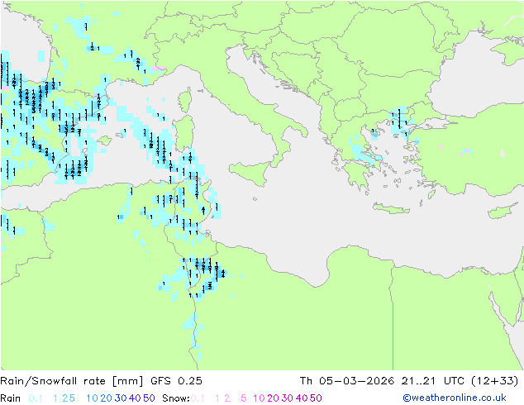Click the 'Snow:' legend label

coord(176,398)
